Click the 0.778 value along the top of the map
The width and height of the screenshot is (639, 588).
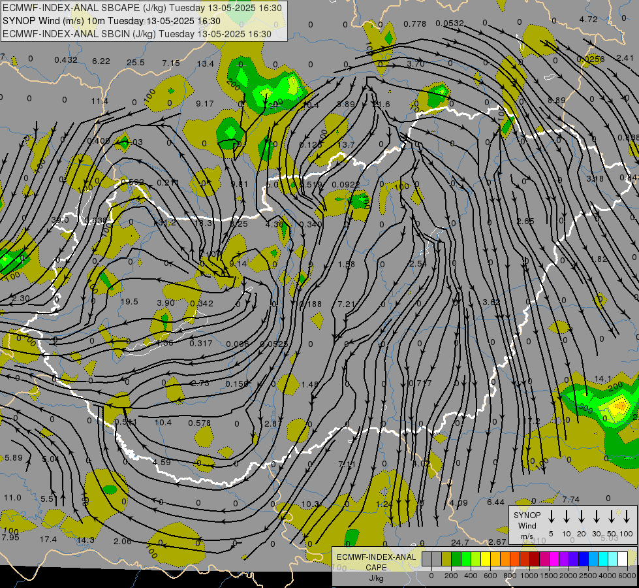tap(415, 24)
